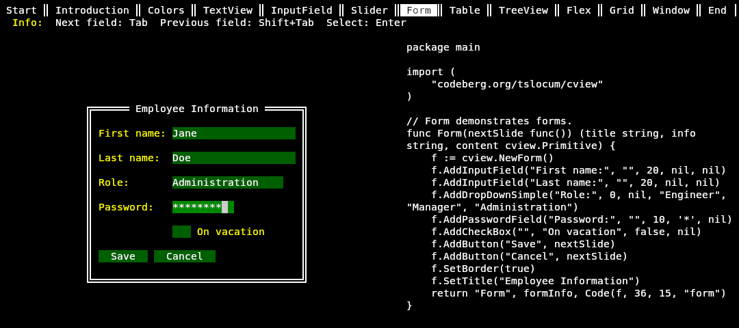The image size is (739, 328).
Task: Open the InputField tab
Action: pos(301,10)
